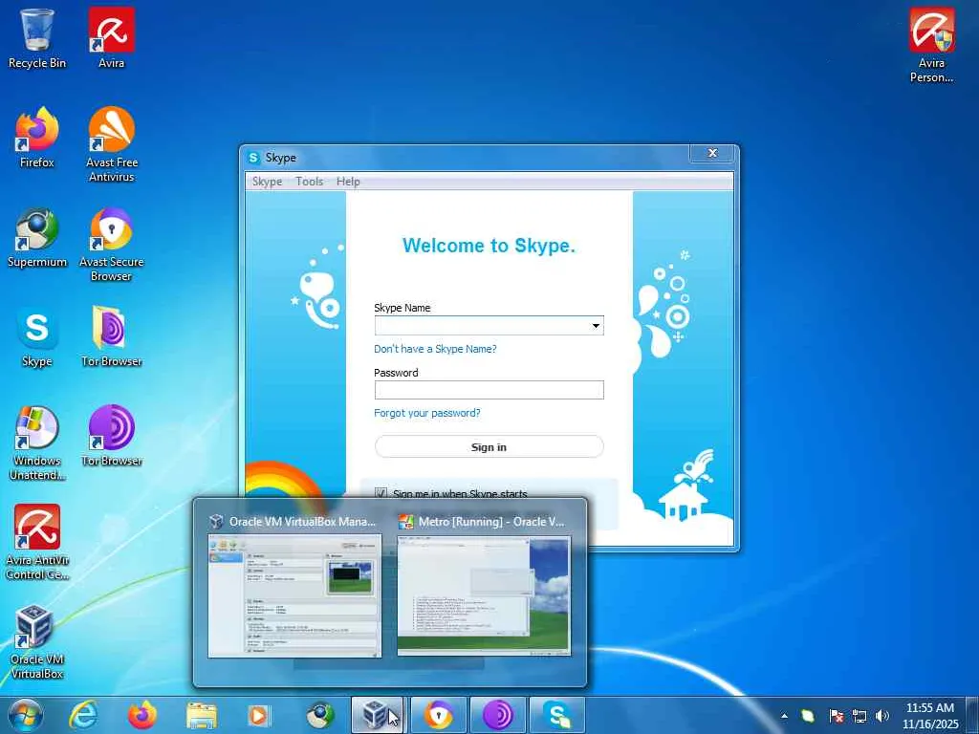Switch to Avast Secure Browser taskbar button
Screen dimensions: 979x734
point(438,715)
